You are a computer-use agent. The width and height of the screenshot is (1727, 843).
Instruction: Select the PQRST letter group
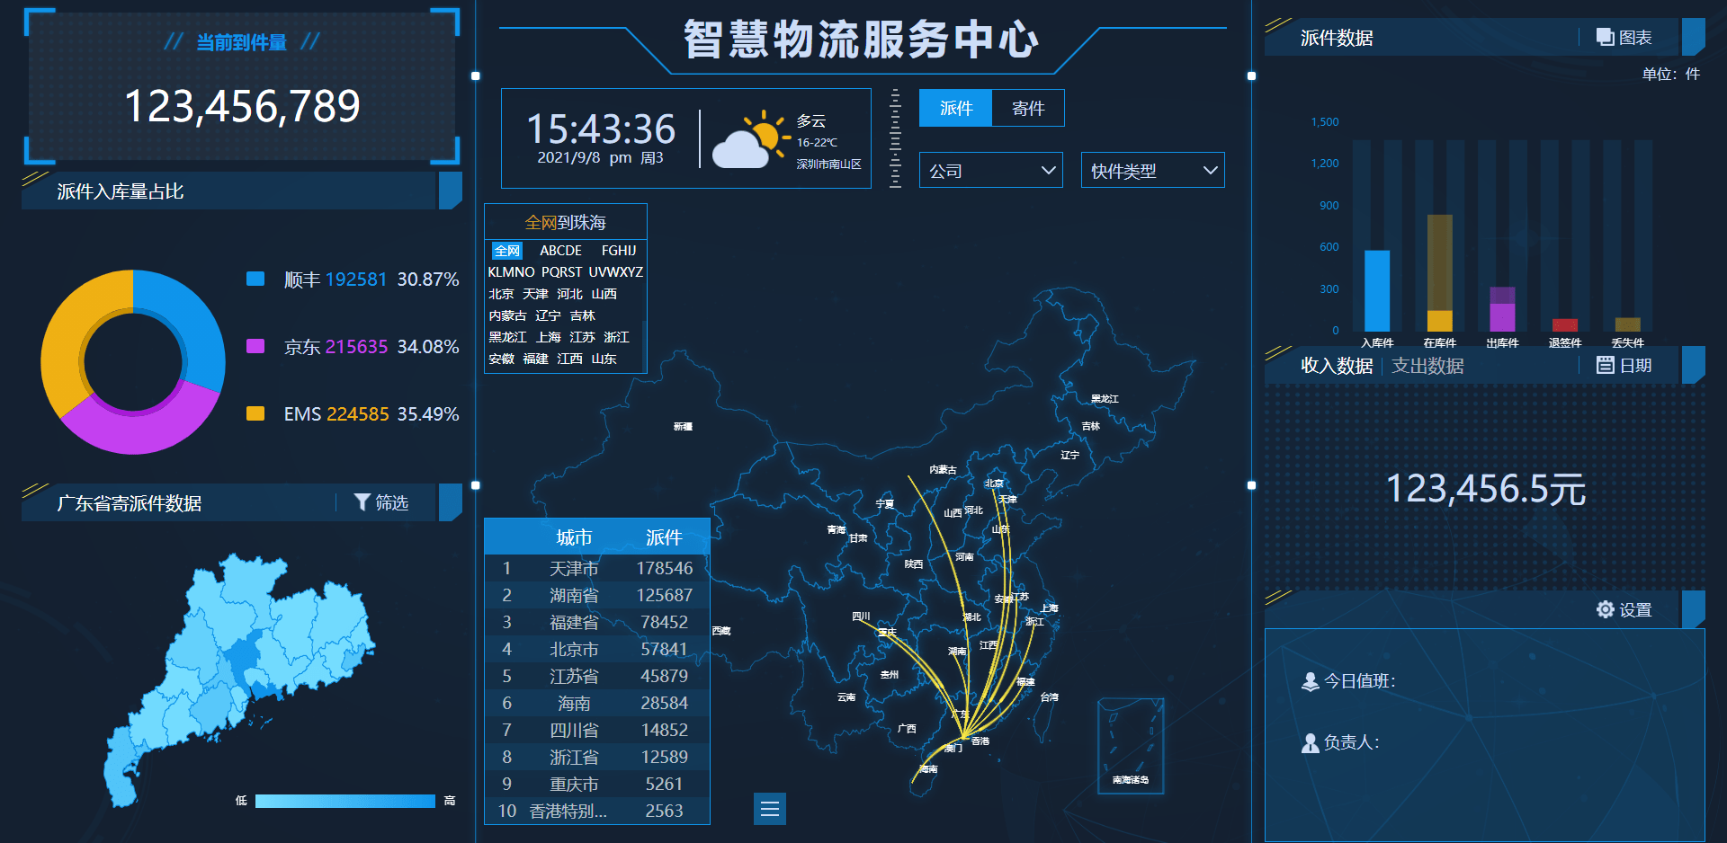click(562, 272)
